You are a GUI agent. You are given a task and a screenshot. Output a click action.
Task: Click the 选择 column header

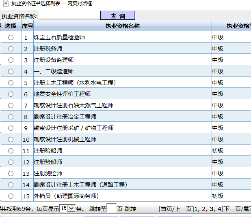[11, 26]
